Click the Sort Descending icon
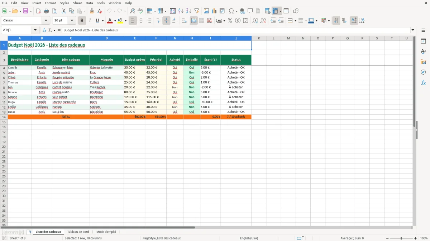430x241 pixels. (189, 11)
